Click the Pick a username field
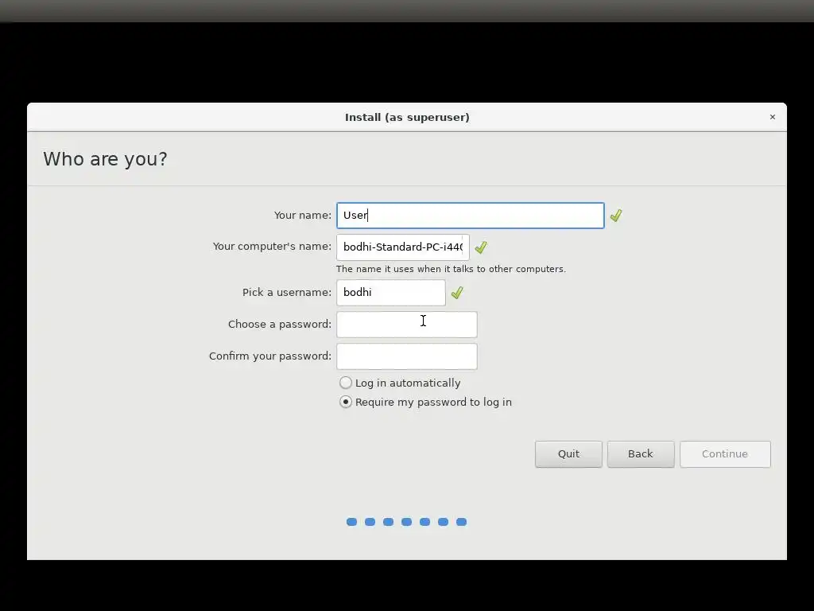 point(391,293)
